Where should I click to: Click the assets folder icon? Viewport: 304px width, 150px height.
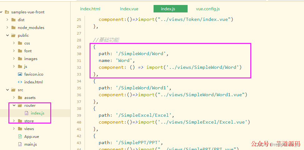(20, 98)
